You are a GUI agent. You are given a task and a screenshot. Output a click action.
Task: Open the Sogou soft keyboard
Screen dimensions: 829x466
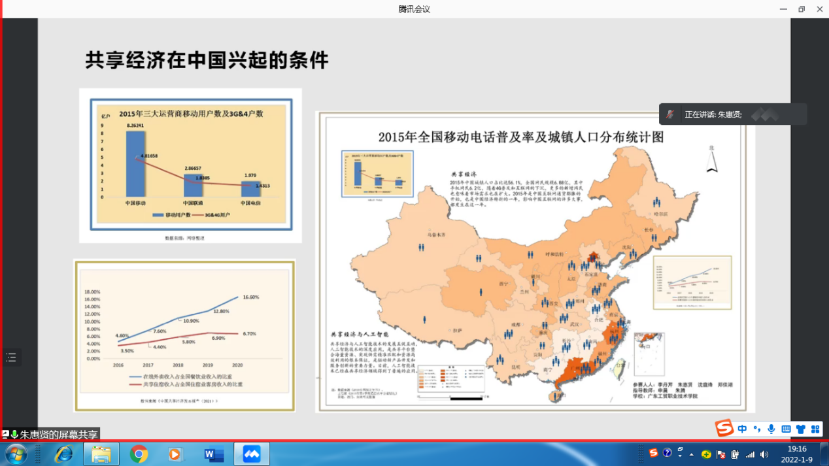(x=786, y=429)
